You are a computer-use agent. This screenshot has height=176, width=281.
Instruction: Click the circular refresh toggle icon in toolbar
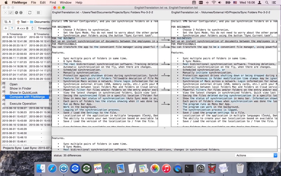(x=21, y=13)
